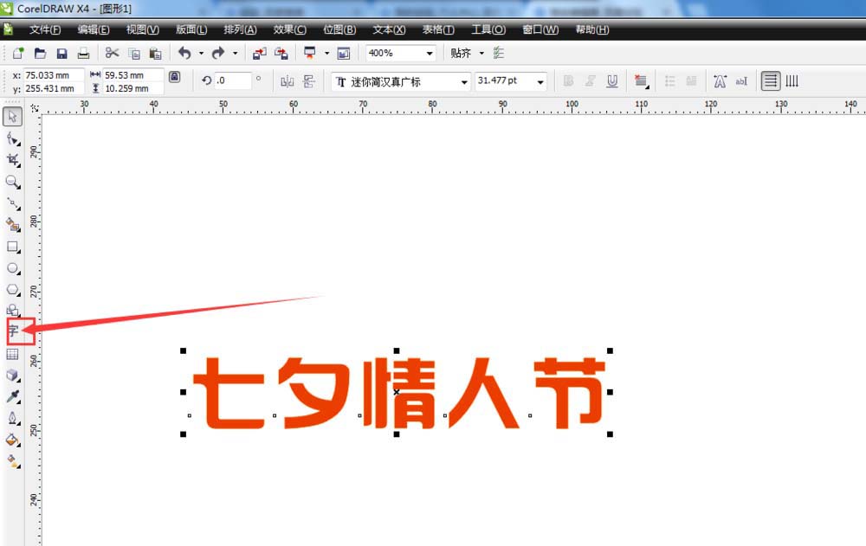The height and width of the screenshot is (546, 866).
Task: Expand the redo history arrow
Action: (235, 54)
